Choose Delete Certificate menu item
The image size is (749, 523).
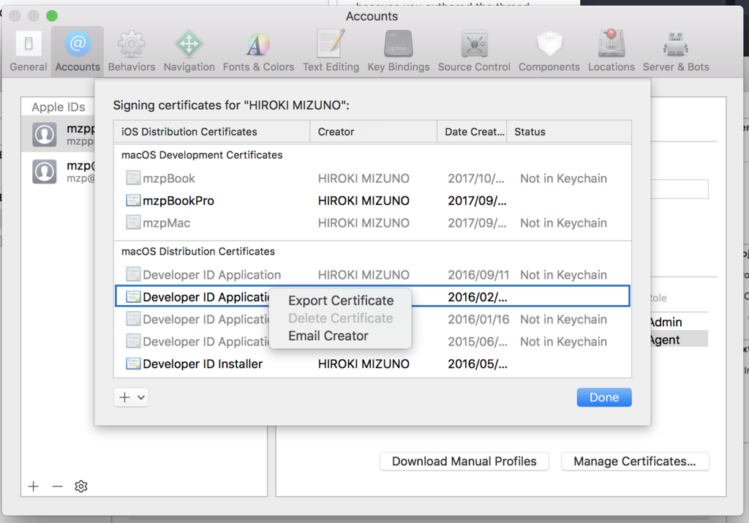(x=341, y=318)
